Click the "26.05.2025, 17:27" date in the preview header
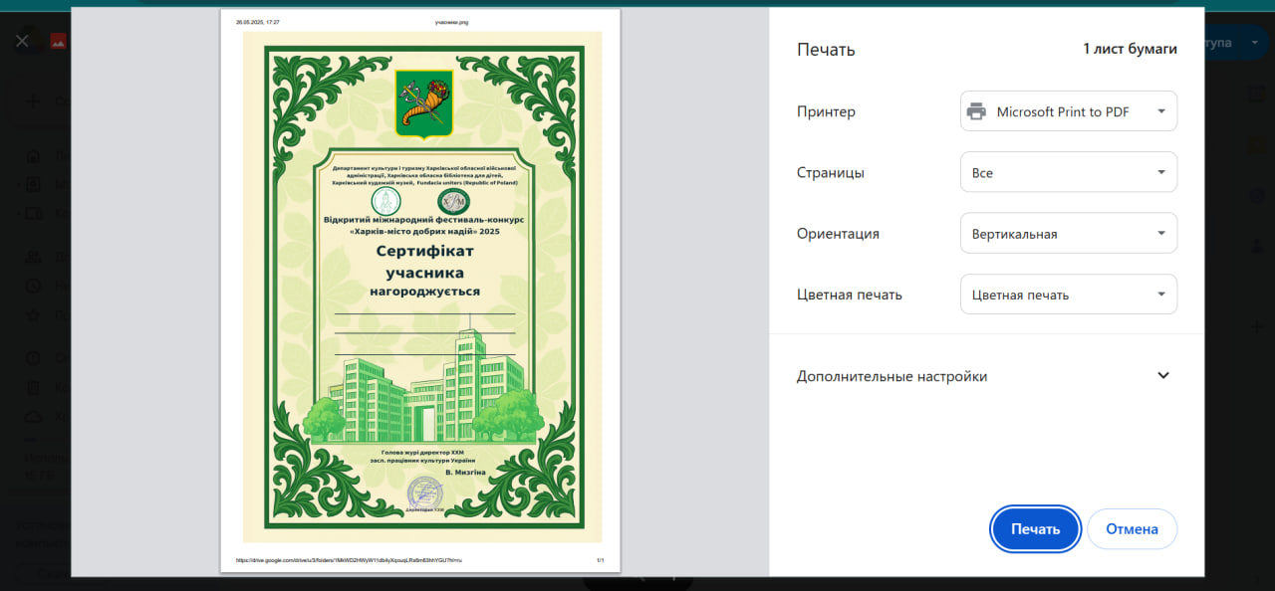This screenshot has width=1275, height=591. [x=257, y=21]
